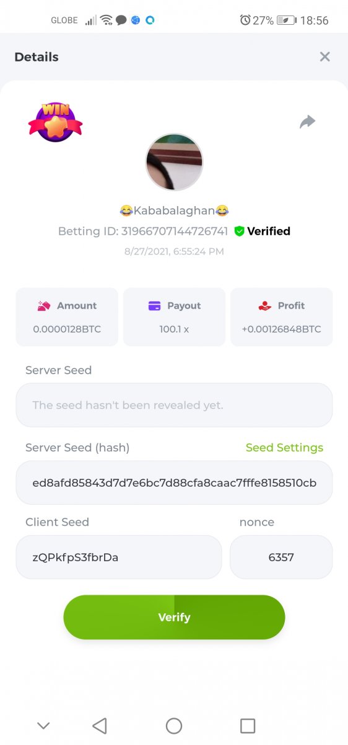Tap the Amount coins icon
348x745 pixels.
point(43,305)
